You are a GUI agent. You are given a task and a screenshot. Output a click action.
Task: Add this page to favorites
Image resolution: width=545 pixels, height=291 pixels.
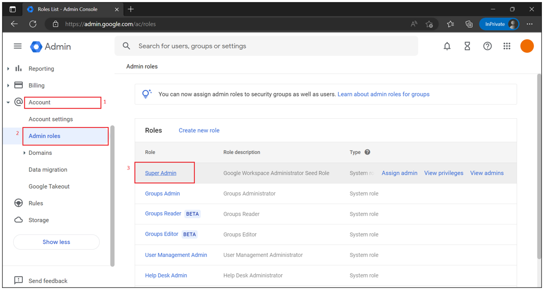pyautogui.click(x=429, y=24)
